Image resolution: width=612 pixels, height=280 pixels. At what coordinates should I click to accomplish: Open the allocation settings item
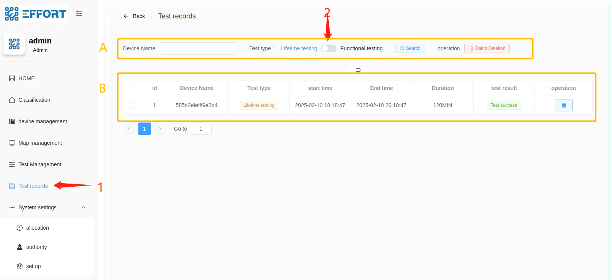(37, 228)
